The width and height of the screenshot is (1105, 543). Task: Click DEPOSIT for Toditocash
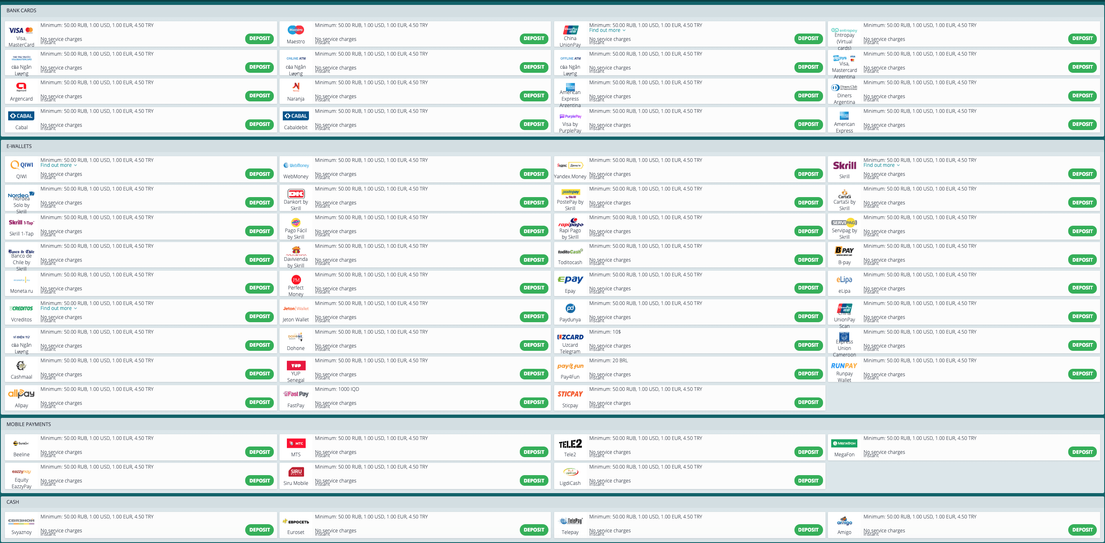[808, 260]
